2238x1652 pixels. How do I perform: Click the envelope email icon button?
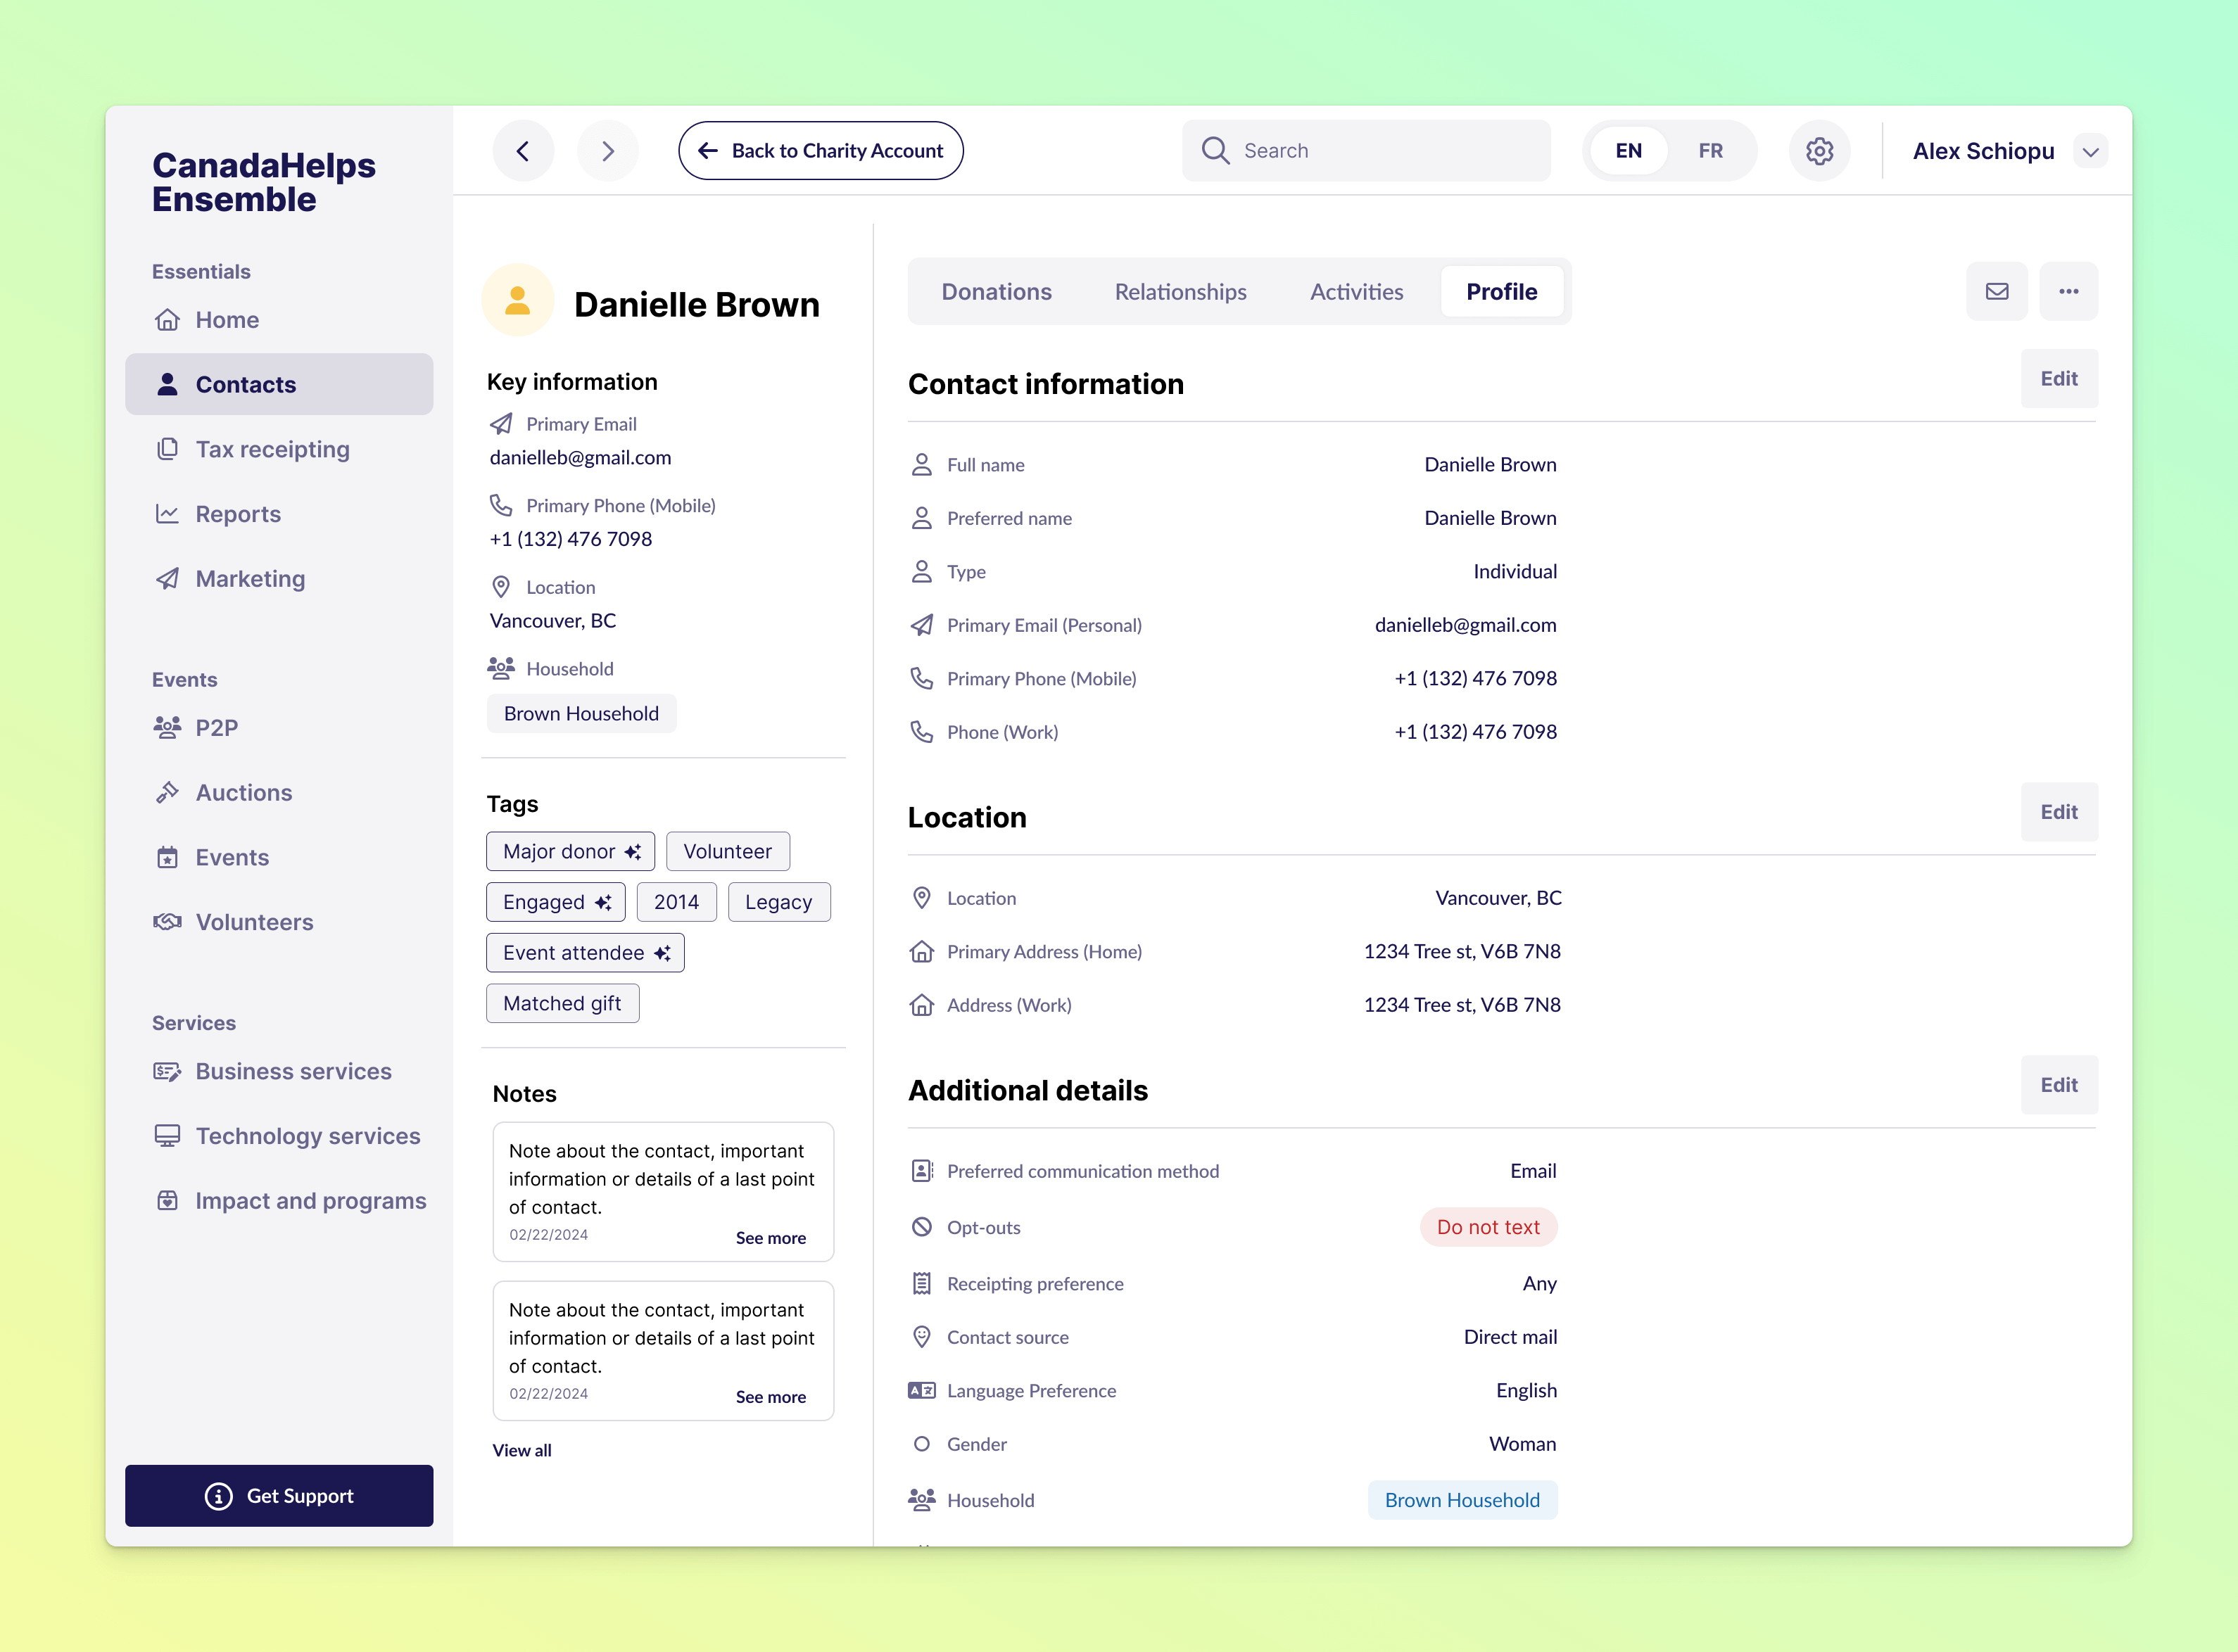[x=1996, y=291]
